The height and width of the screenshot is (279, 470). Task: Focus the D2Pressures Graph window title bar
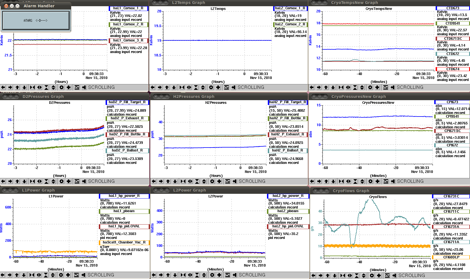[74, 96]
